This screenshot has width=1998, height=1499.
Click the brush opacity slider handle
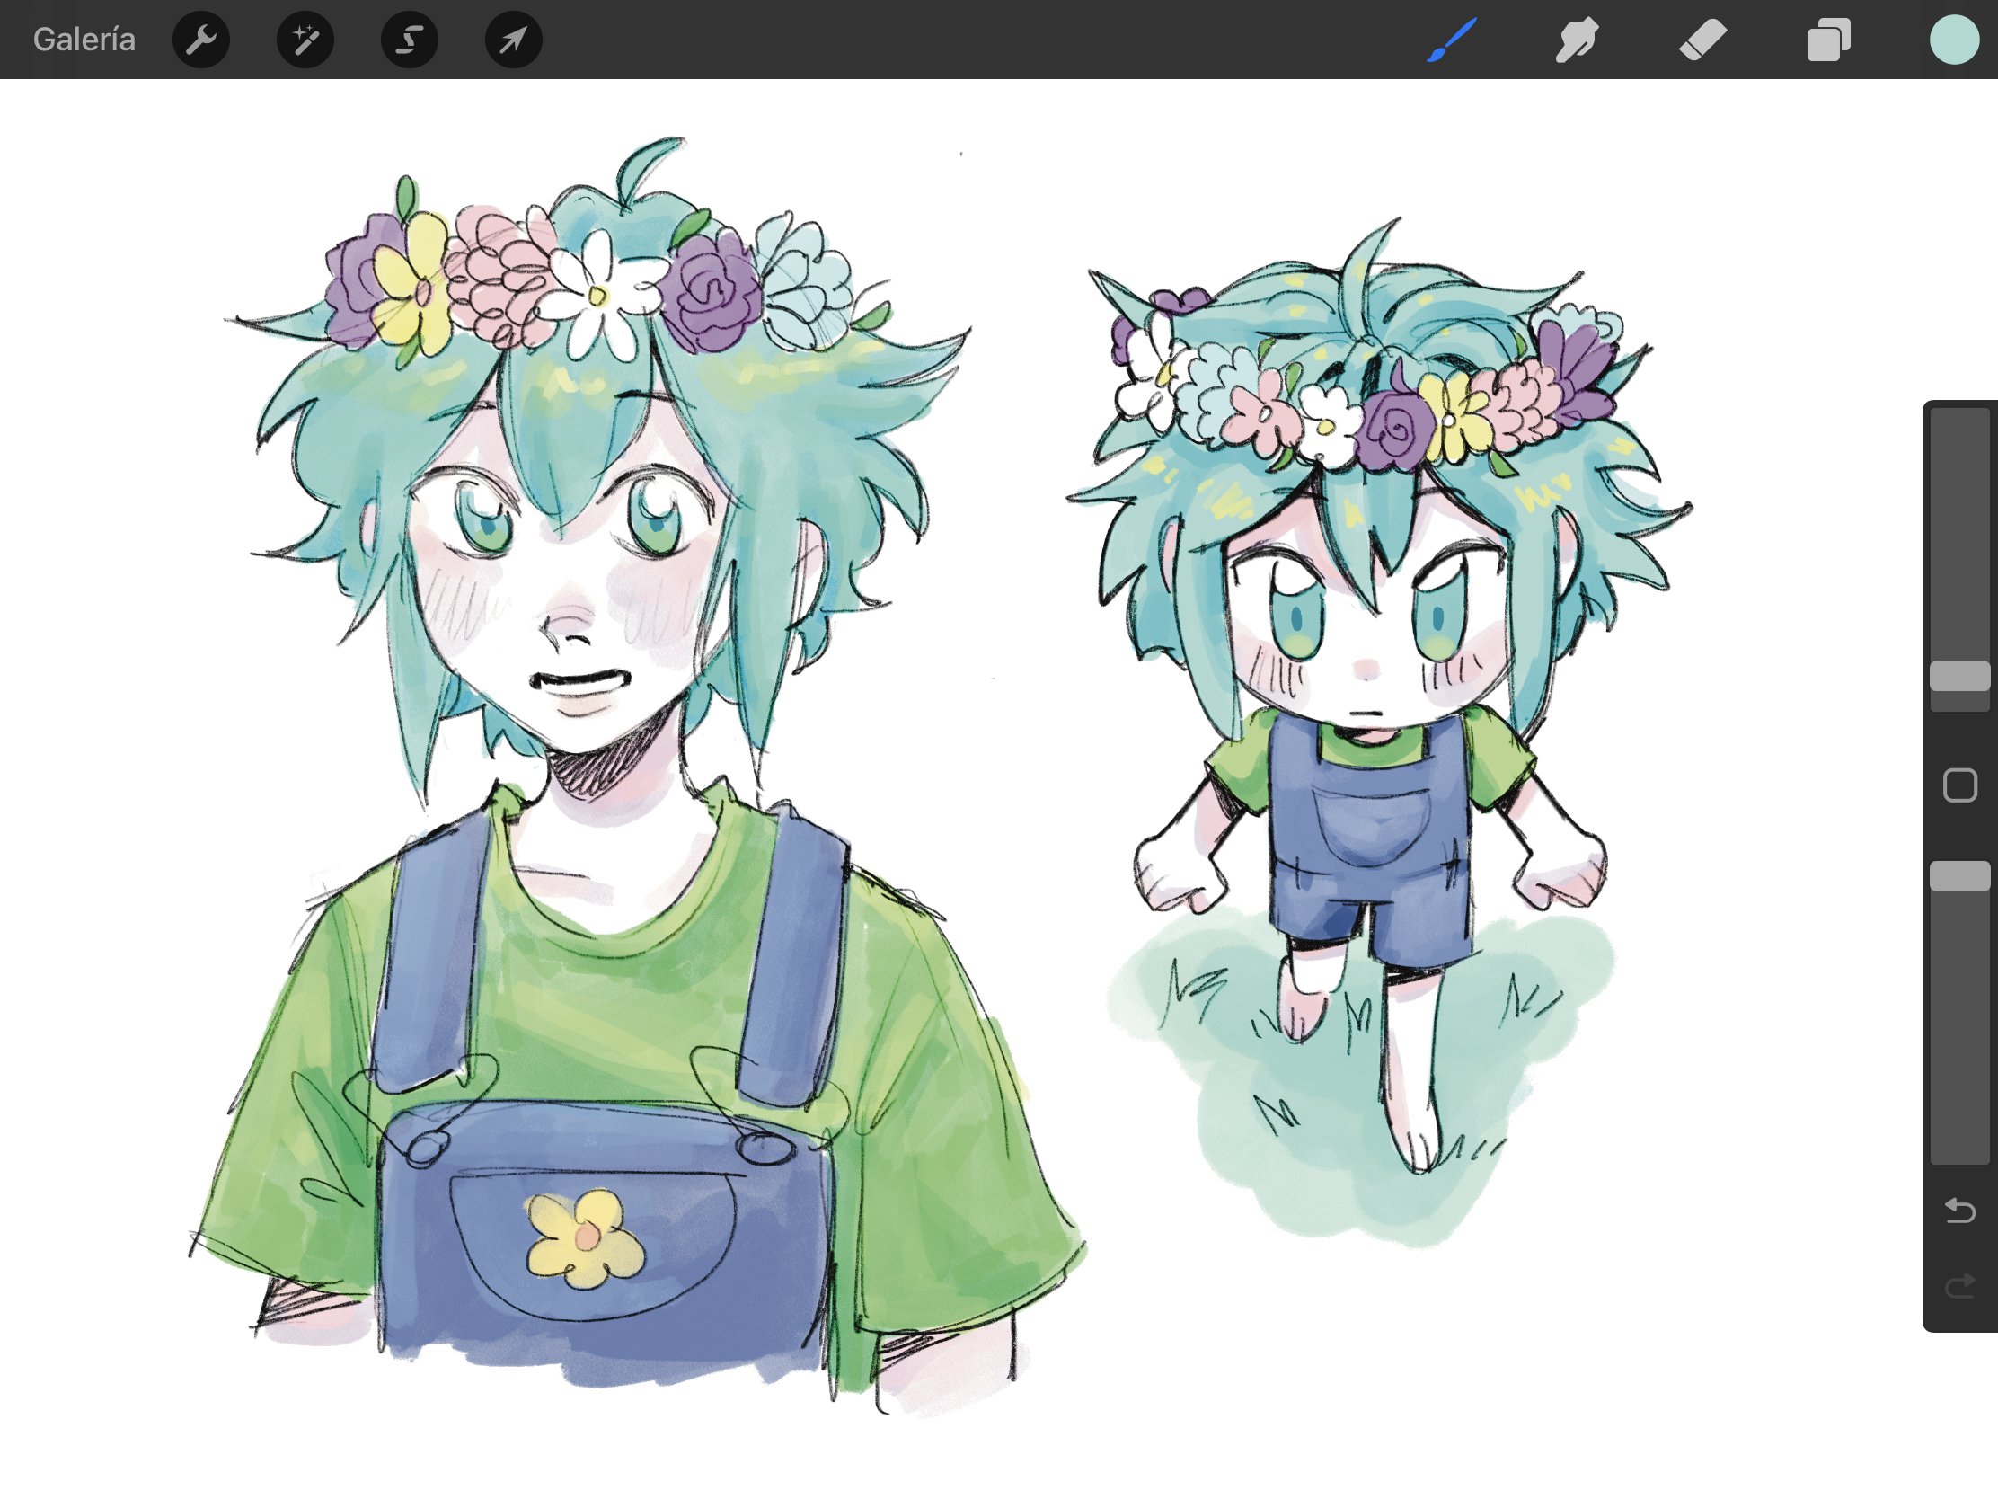1960,876
